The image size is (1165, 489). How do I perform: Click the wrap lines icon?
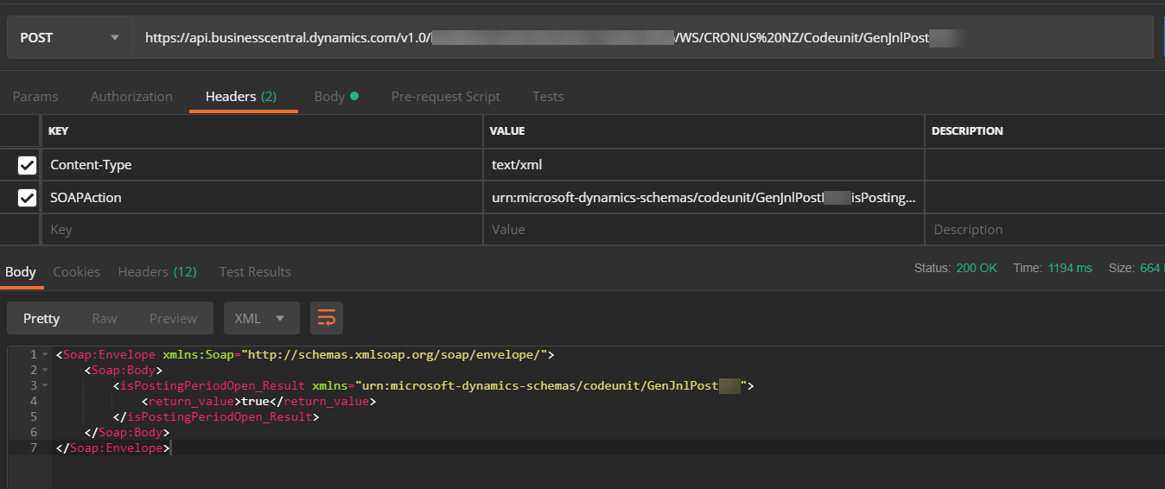pos(327,318)
